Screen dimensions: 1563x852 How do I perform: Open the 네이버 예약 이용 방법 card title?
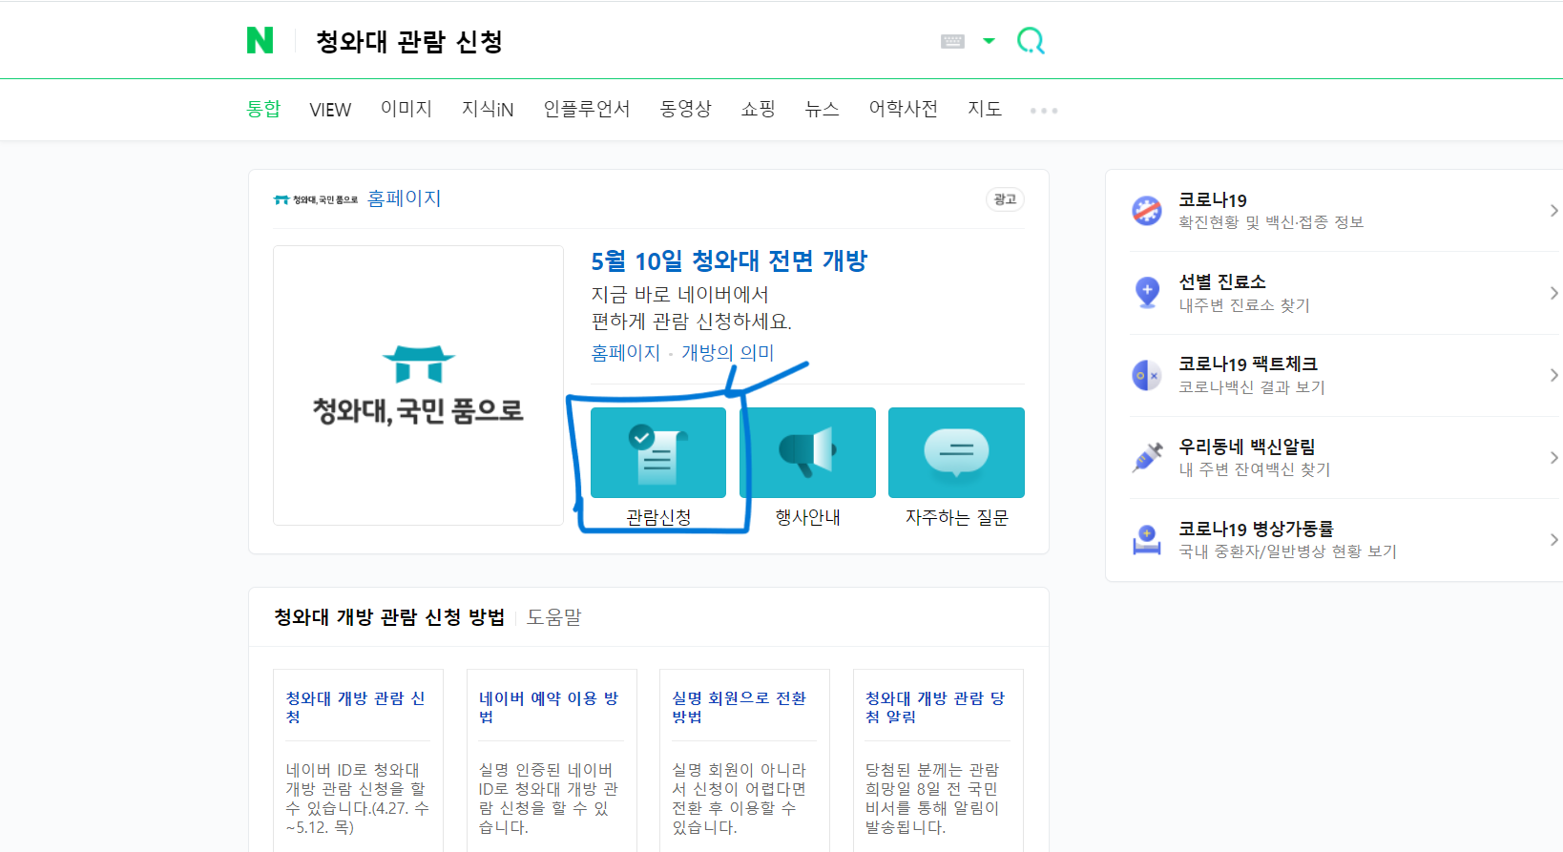[549, 707]
